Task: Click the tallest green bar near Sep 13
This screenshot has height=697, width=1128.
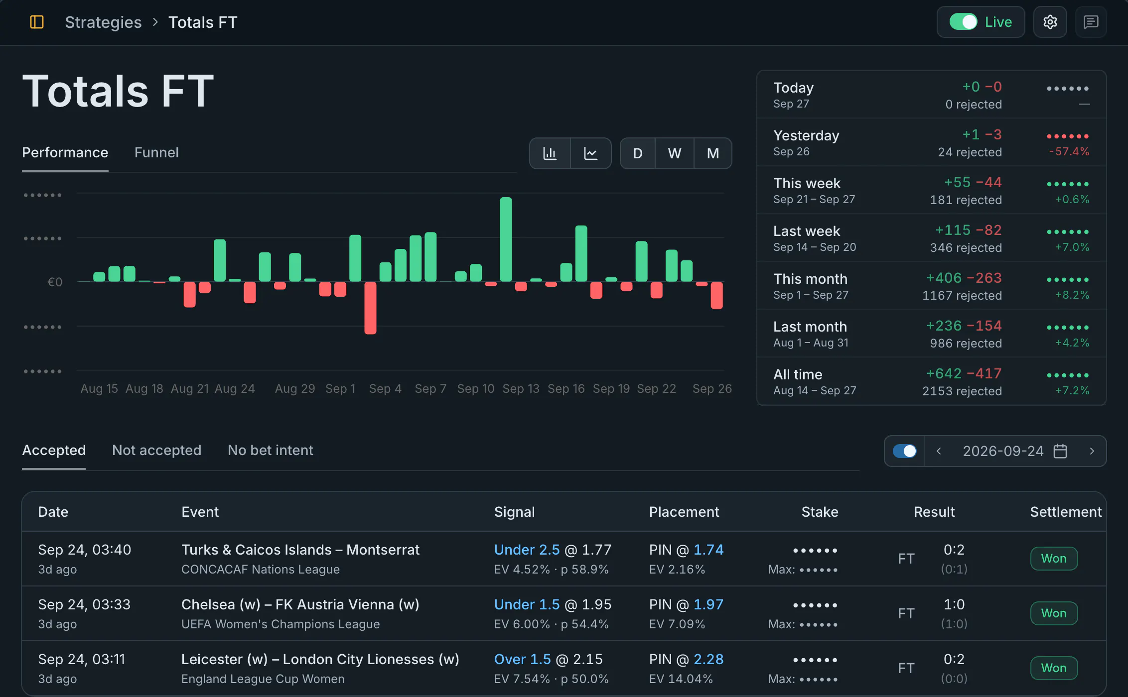Action: coord(506,239)
